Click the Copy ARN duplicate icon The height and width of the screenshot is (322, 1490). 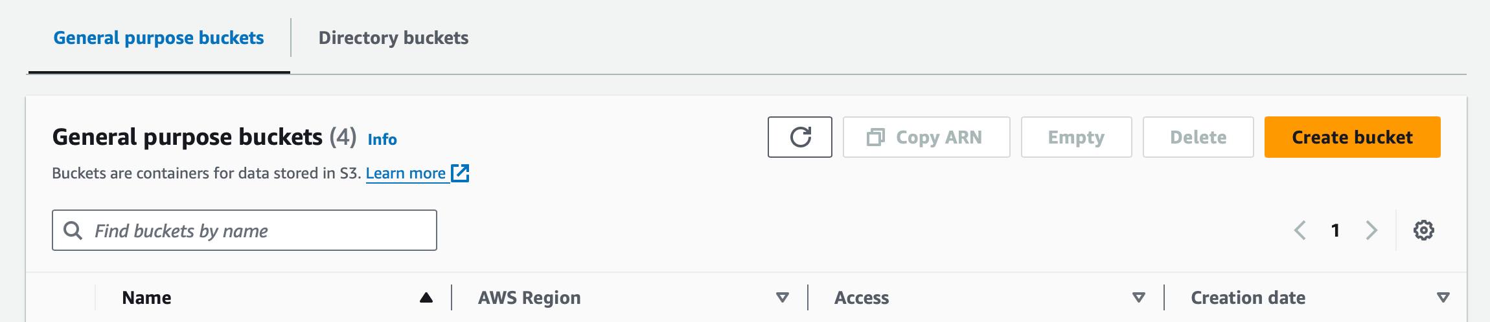[x=875, y=137]
